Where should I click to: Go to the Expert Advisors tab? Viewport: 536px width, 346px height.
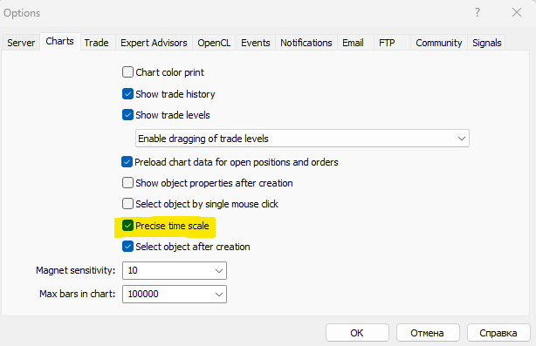pyautogui.click(x=154, y=43)
